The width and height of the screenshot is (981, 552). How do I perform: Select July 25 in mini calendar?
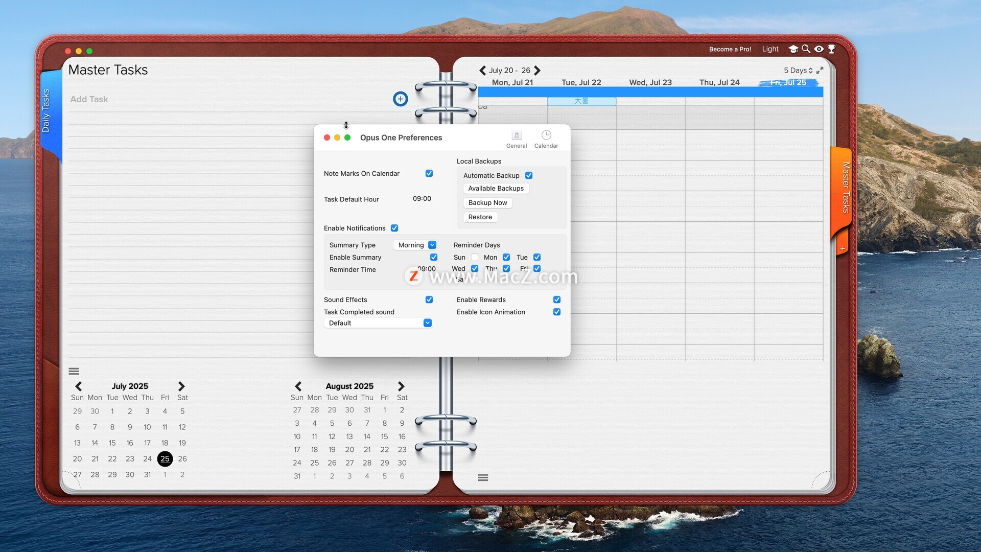[165, 459]
